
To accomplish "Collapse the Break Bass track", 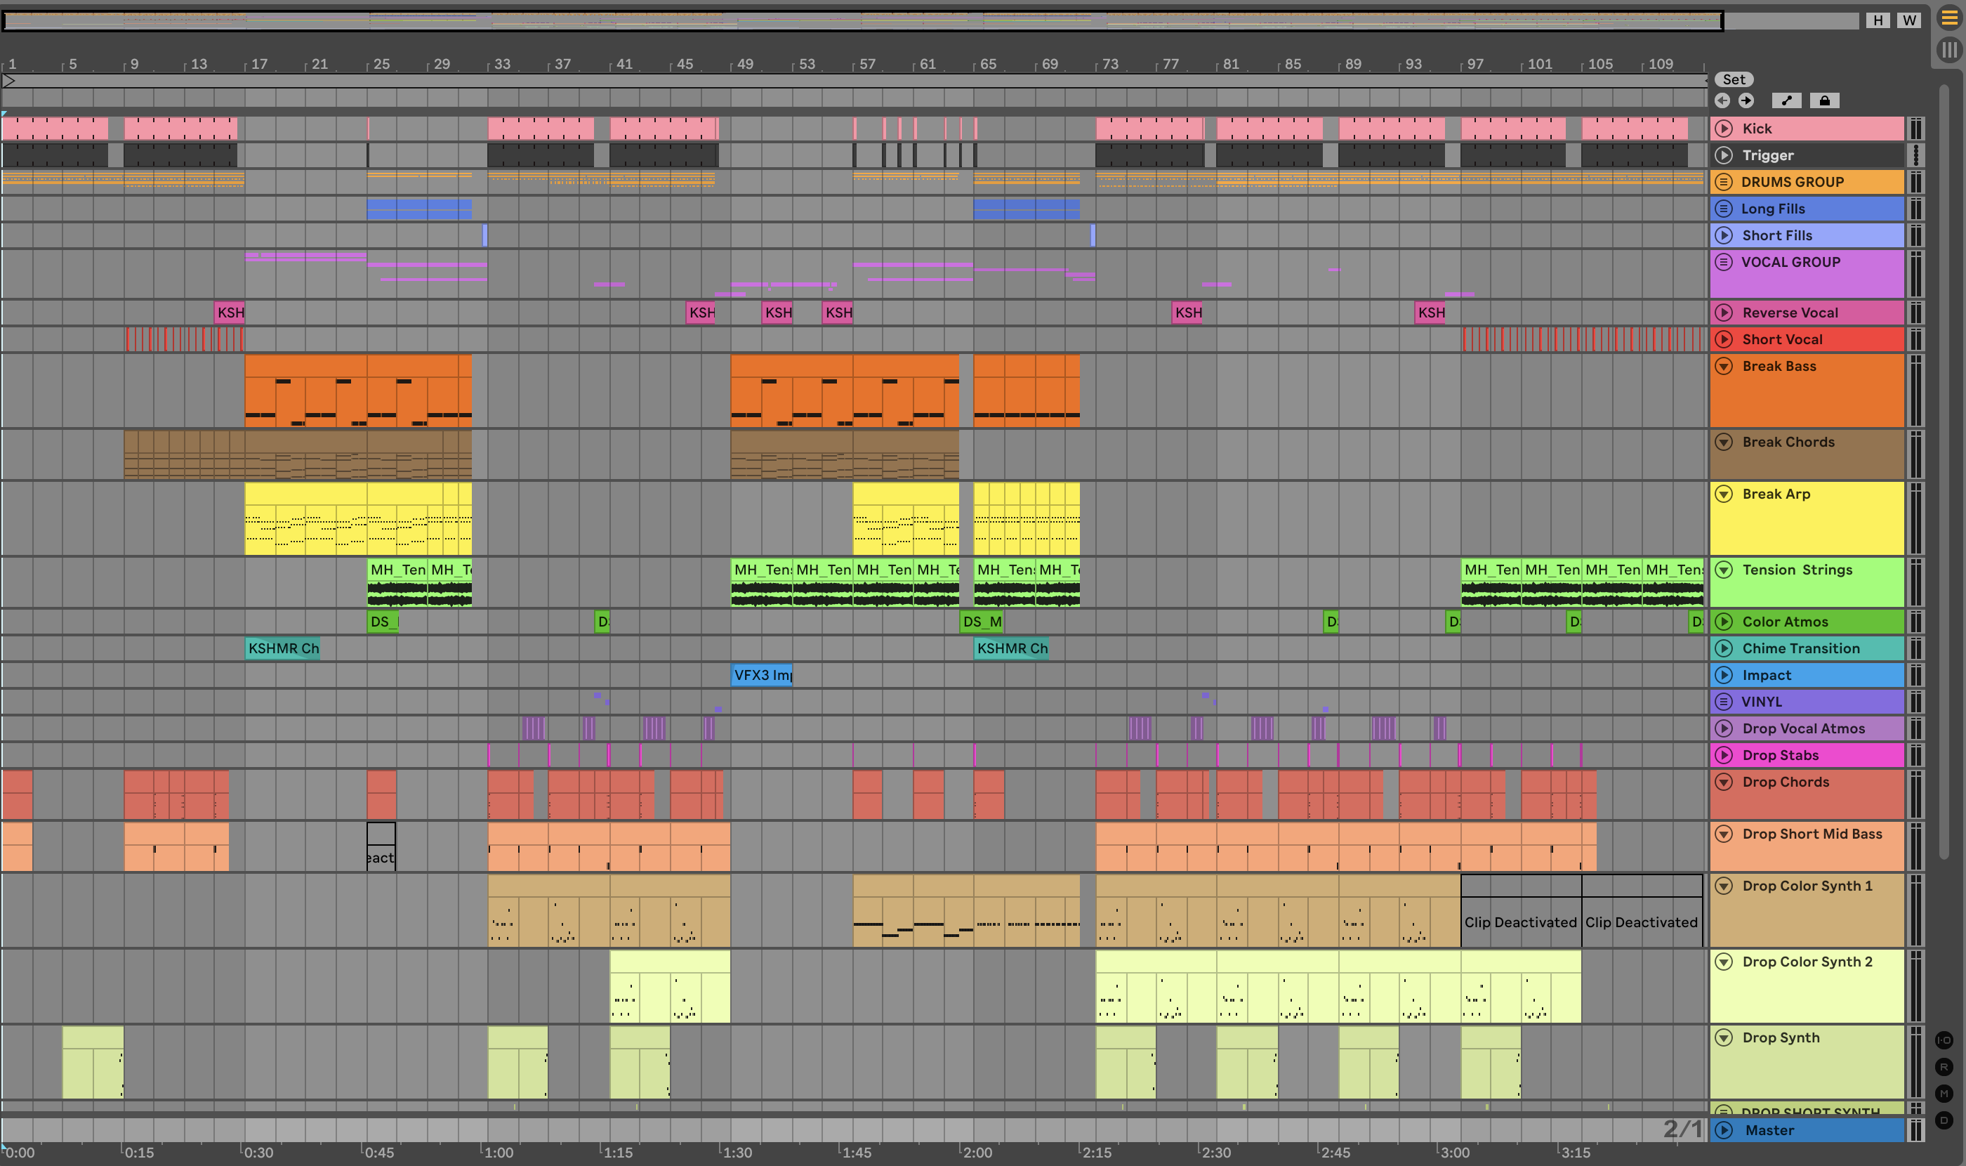I will [x=1724, y=366].
